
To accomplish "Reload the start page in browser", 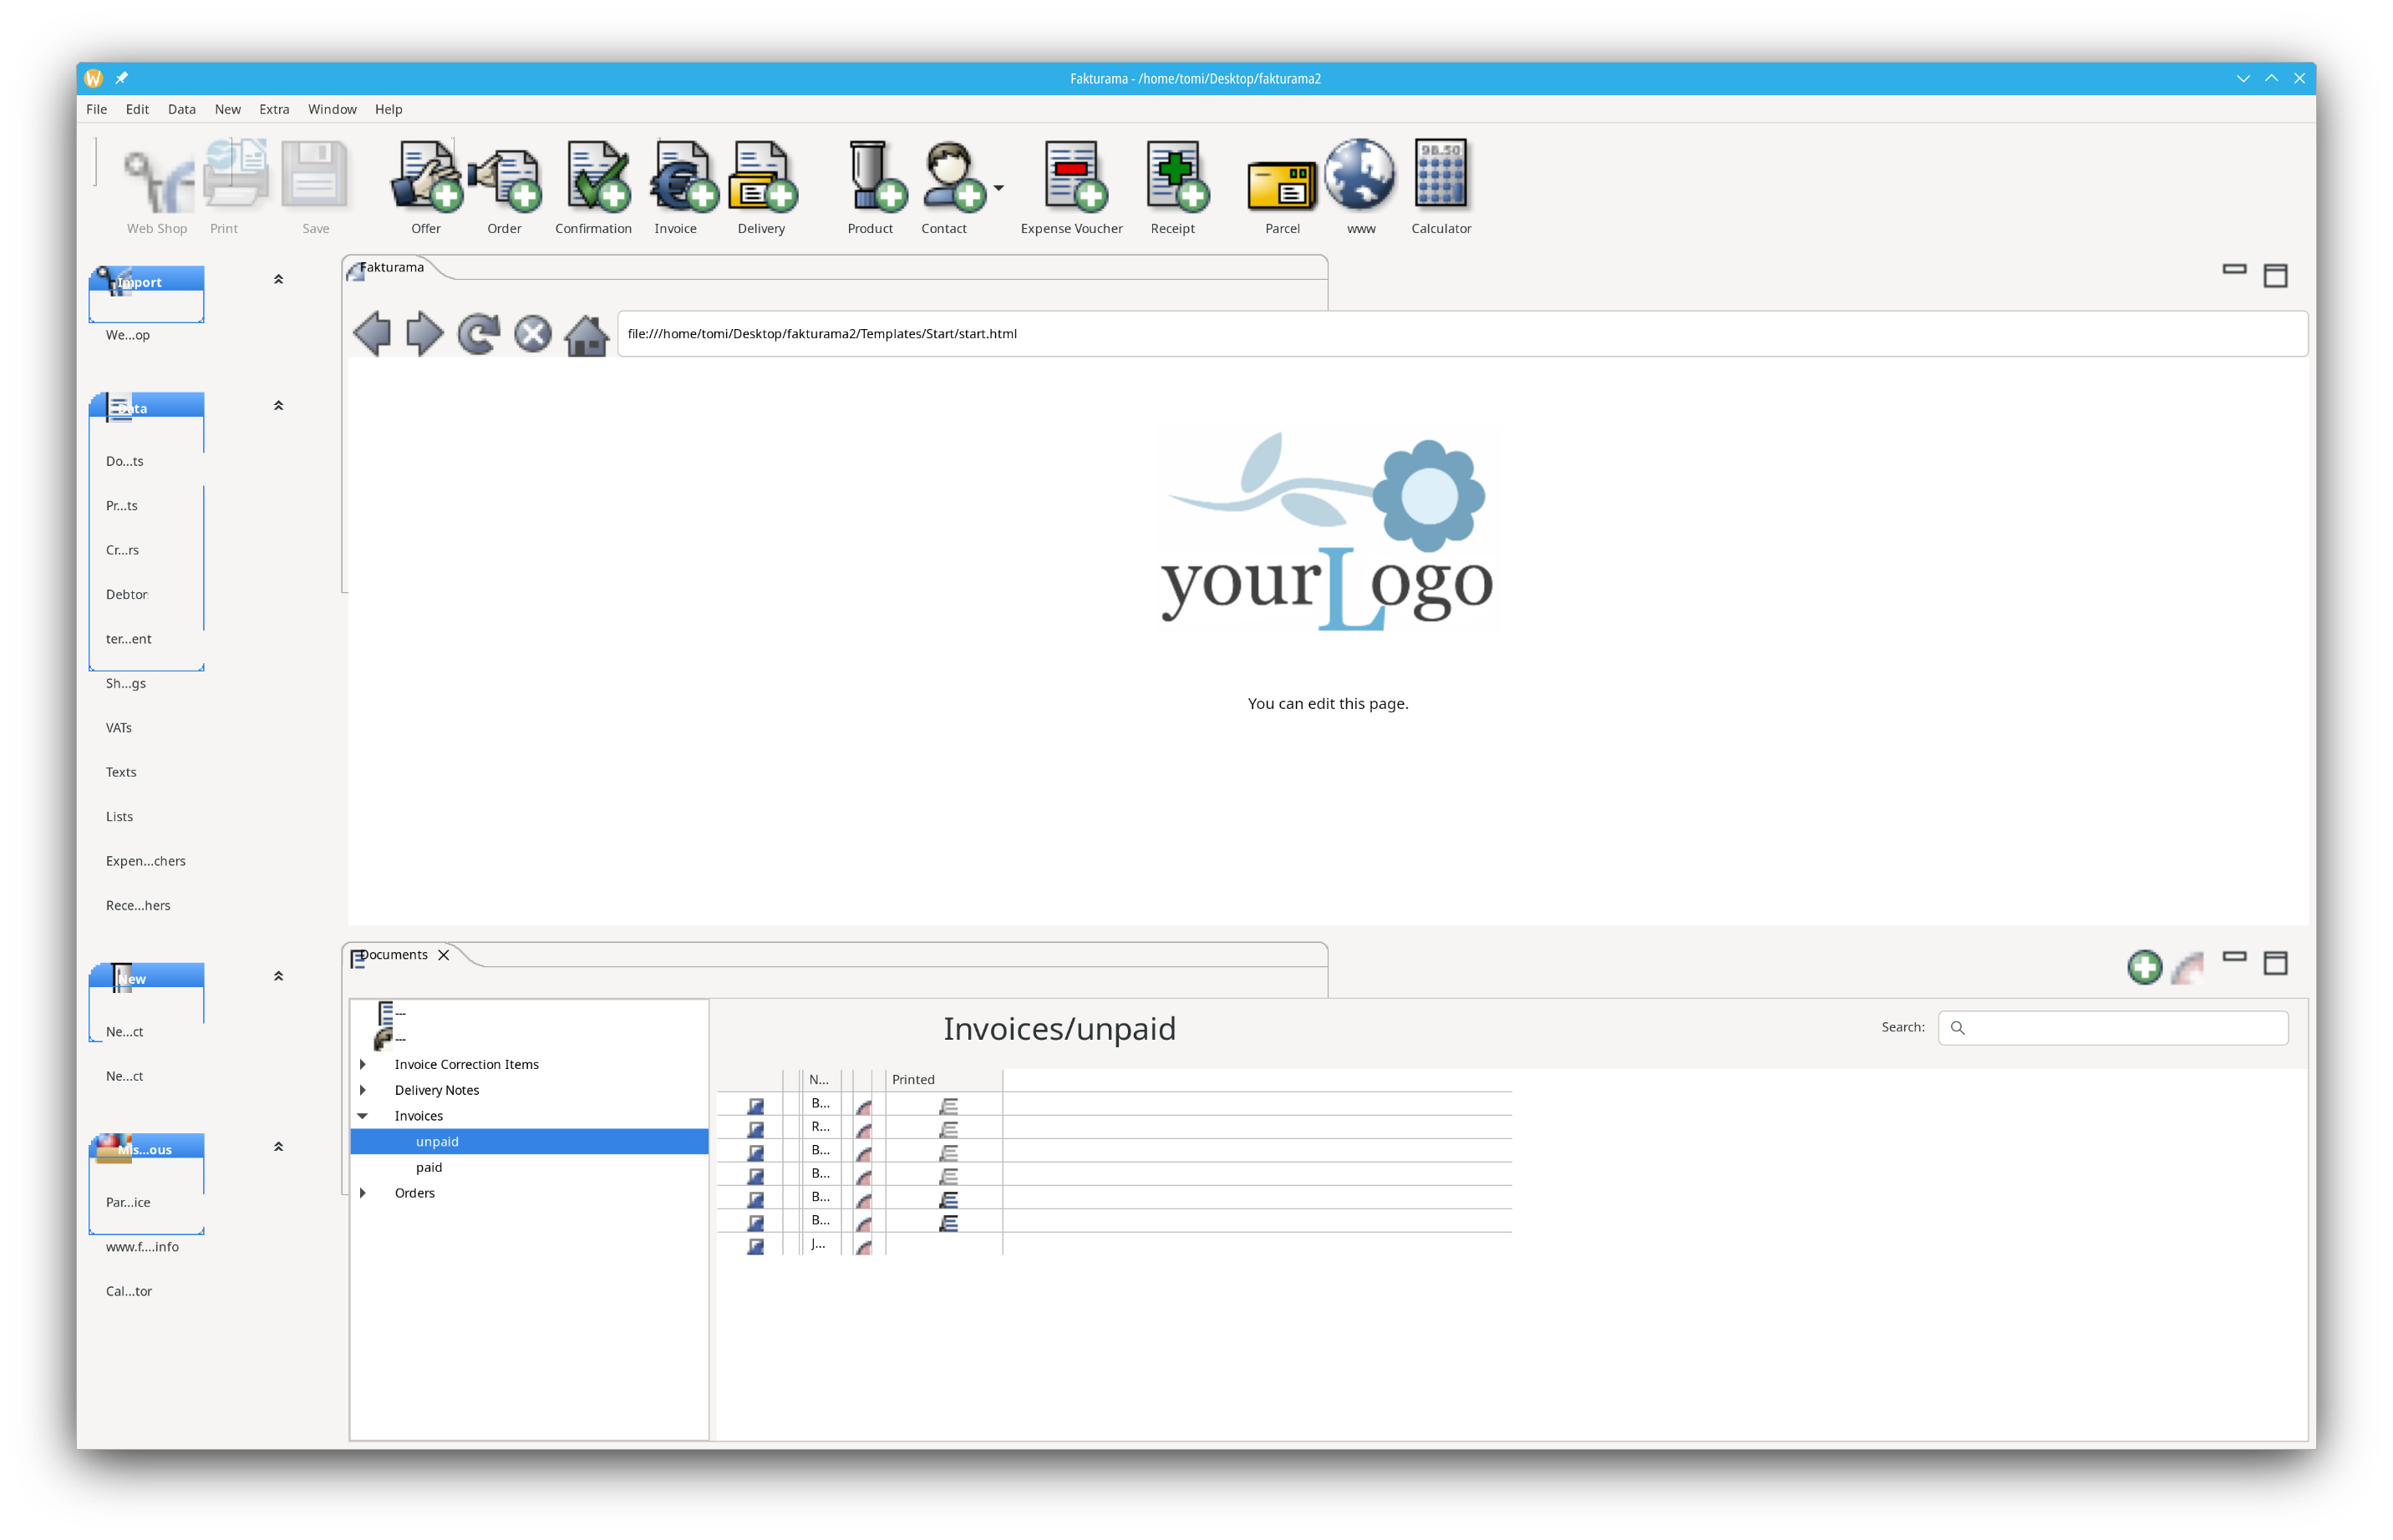I will pos(478,334).
